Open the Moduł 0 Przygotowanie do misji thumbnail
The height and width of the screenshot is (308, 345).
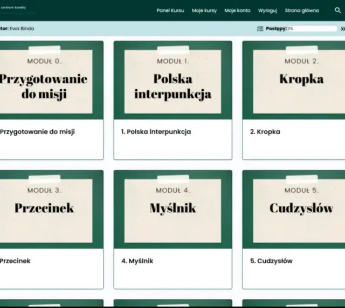[51, 80]
